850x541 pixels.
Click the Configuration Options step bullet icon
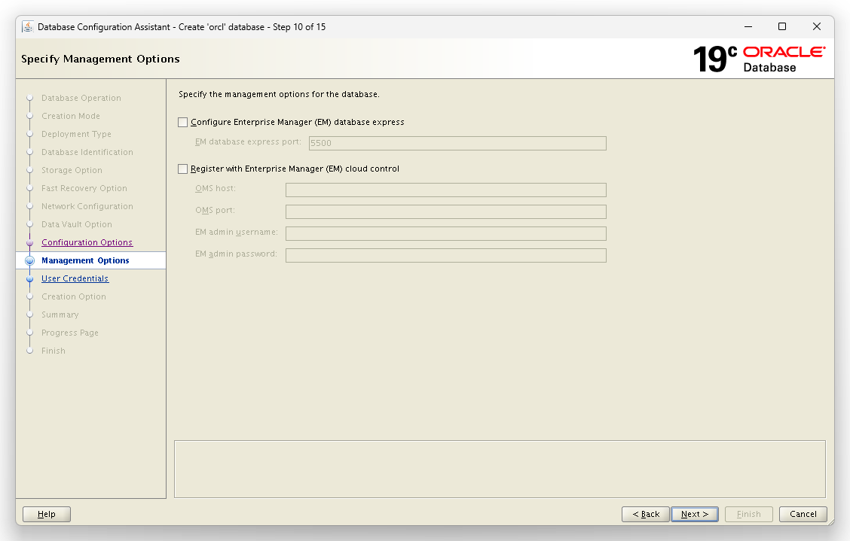click(30, 242)
